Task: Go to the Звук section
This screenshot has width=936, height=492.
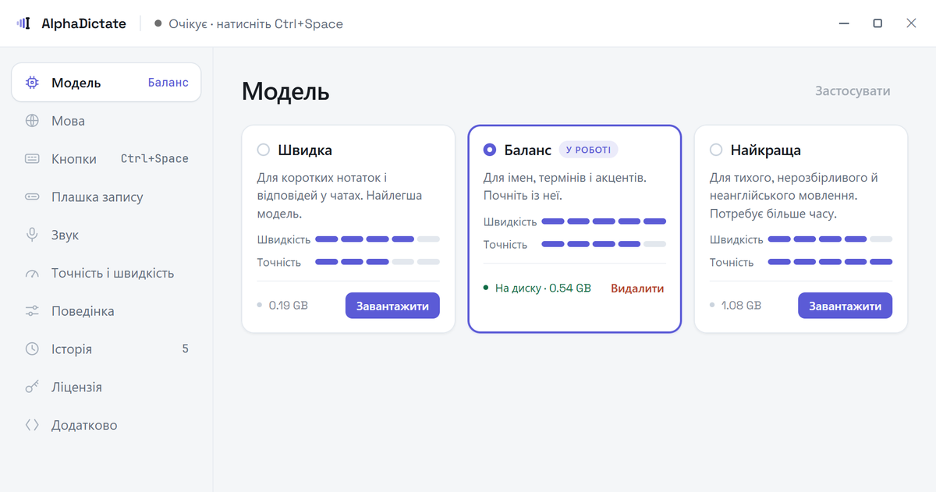Action: (106, 235)
